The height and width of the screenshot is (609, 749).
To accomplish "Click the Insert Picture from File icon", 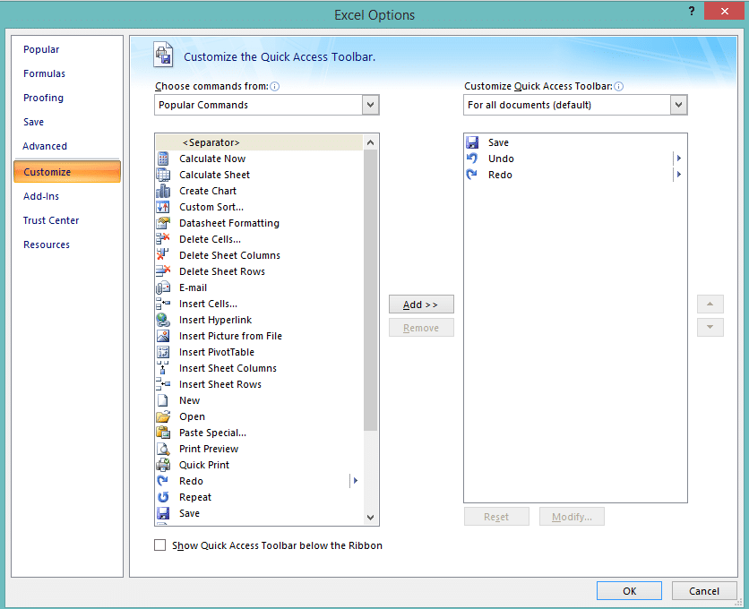I will (x=163, y=336).
